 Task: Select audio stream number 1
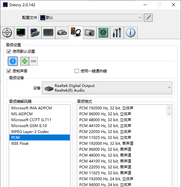pyautogui.click(x=13, y=61)
